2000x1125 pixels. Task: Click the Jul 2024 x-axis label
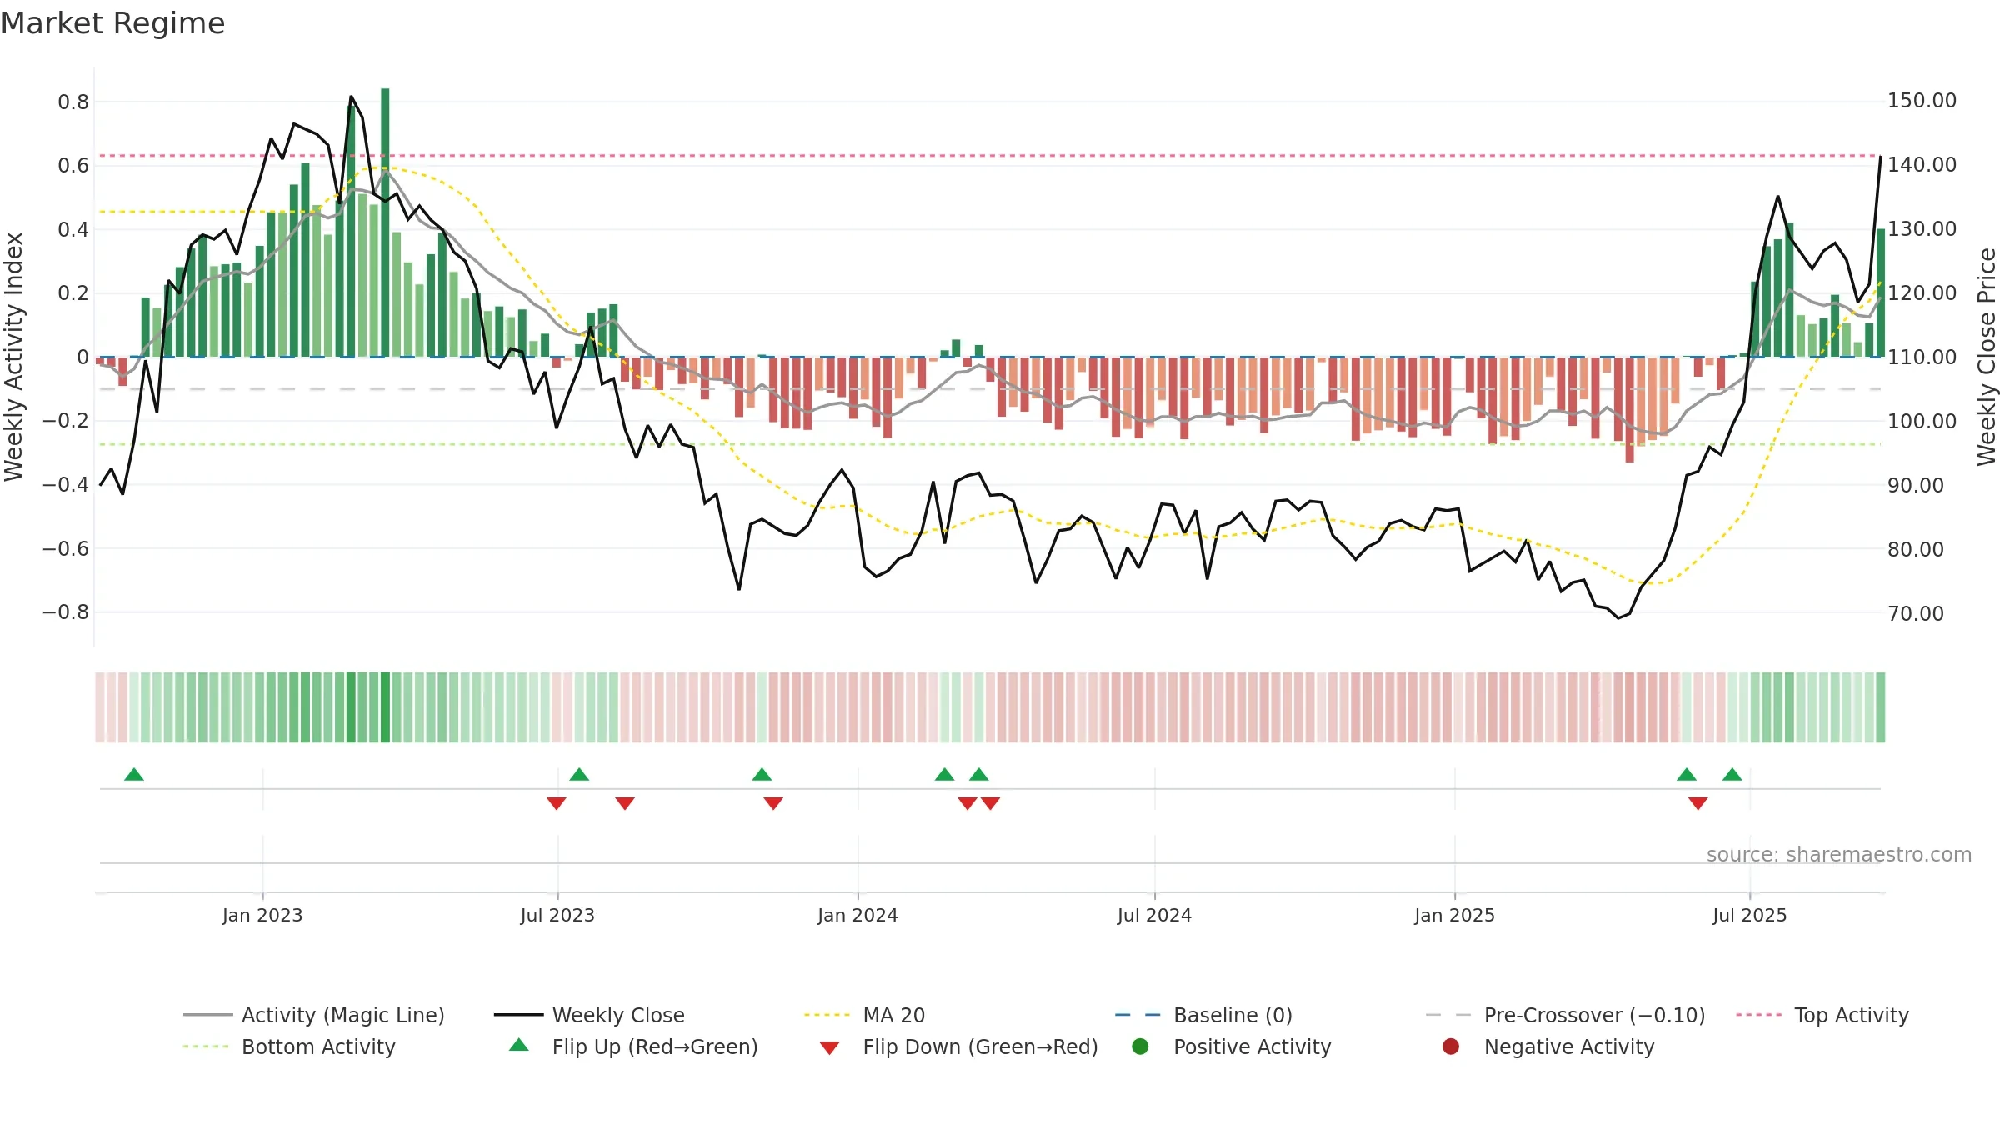click(x=1154, y=915)
